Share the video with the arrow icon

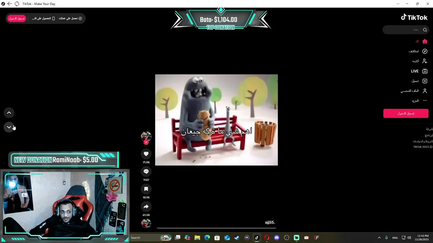point(146,207)
